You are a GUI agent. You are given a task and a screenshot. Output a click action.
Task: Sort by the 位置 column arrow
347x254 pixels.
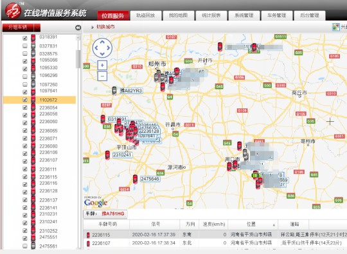(274, 225)
